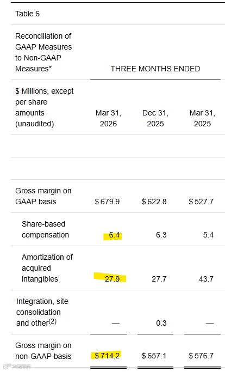This screenshot has height=372, width=225.
Task: Click the Mar 31, 2026 column header
Action: (x=108, y=118)
